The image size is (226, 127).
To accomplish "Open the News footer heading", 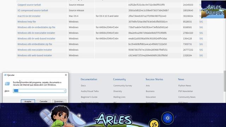I will (x=181, y=79).
